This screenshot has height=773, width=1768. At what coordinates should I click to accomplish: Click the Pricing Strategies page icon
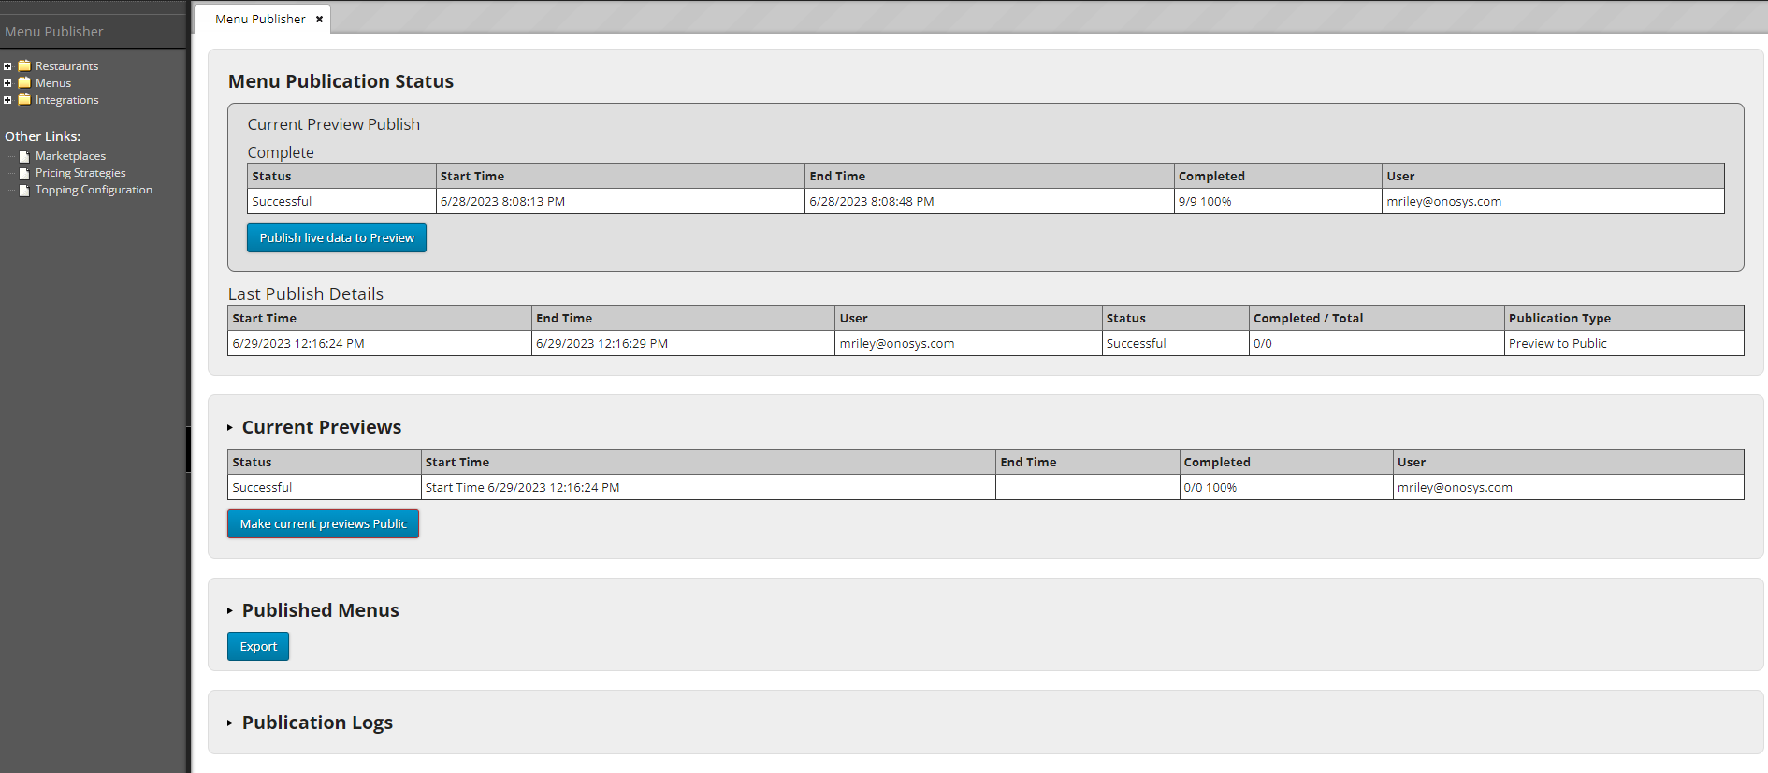tap(24, 173)
